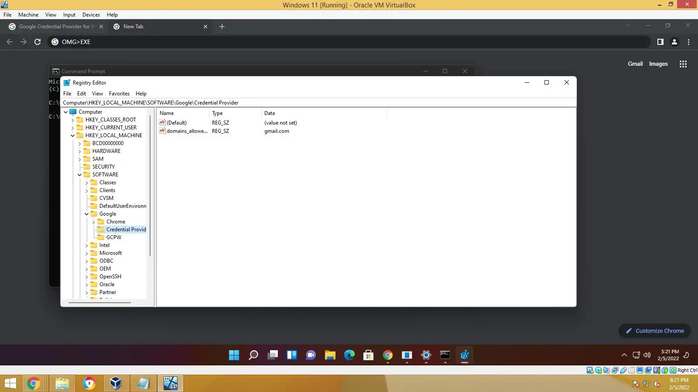Click the Registry Editor address path bar
The width and height of the screenshot is (698, 392).
(318, 103)
